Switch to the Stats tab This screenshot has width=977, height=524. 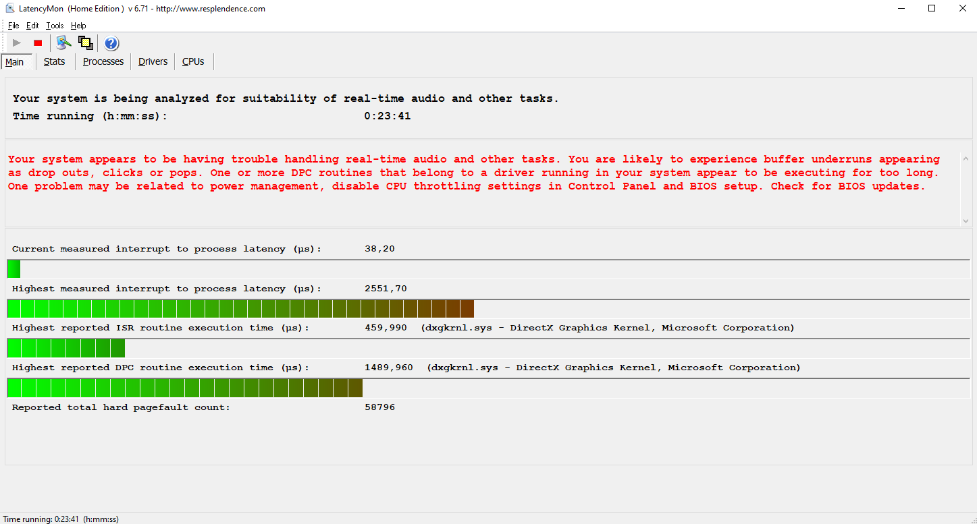click(55, 61)
